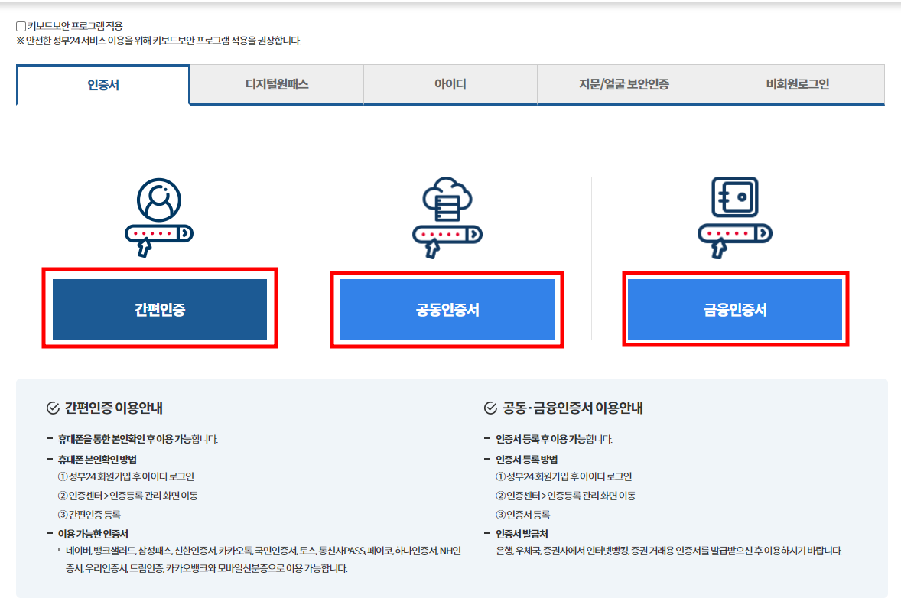Switch to the 디지털원패스 tab
The width and height of the screenshot is (901, 608).
point(275,85)
